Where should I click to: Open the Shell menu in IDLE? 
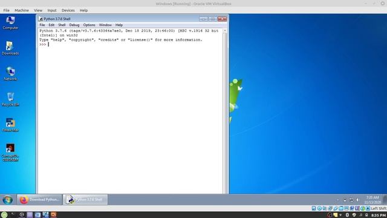pyautogui.click(x=62, y=25)
